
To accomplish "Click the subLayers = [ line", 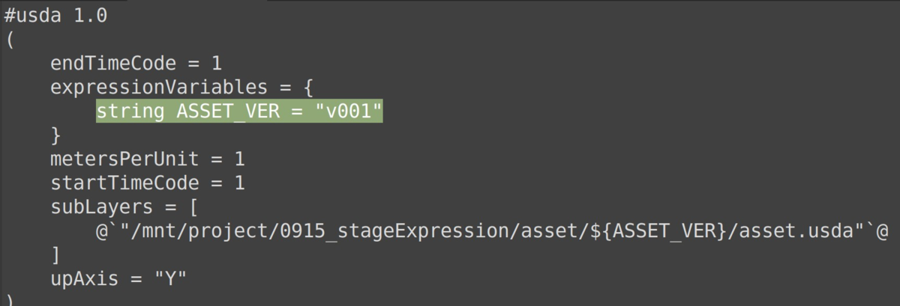I will pos(124,207).
